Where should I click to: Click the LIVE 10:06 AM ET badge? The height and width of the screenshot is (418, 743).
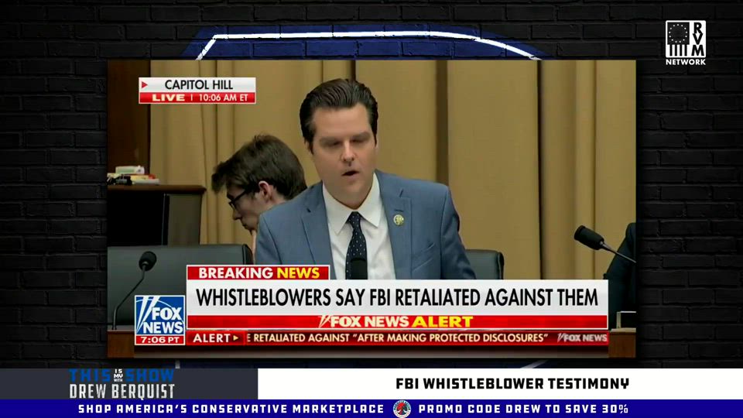point(197,98)
